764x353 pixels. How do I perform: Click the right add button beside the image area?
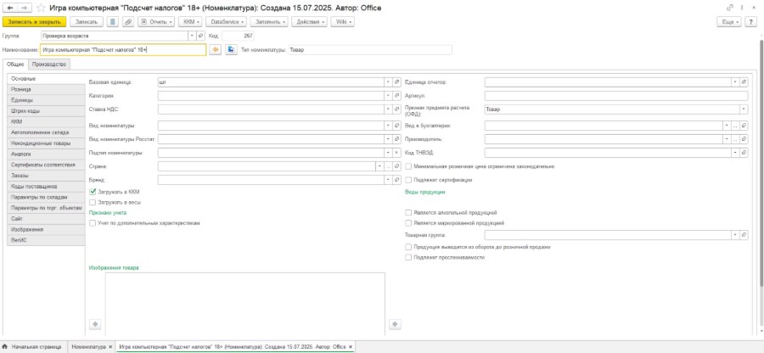pos(395,324)
